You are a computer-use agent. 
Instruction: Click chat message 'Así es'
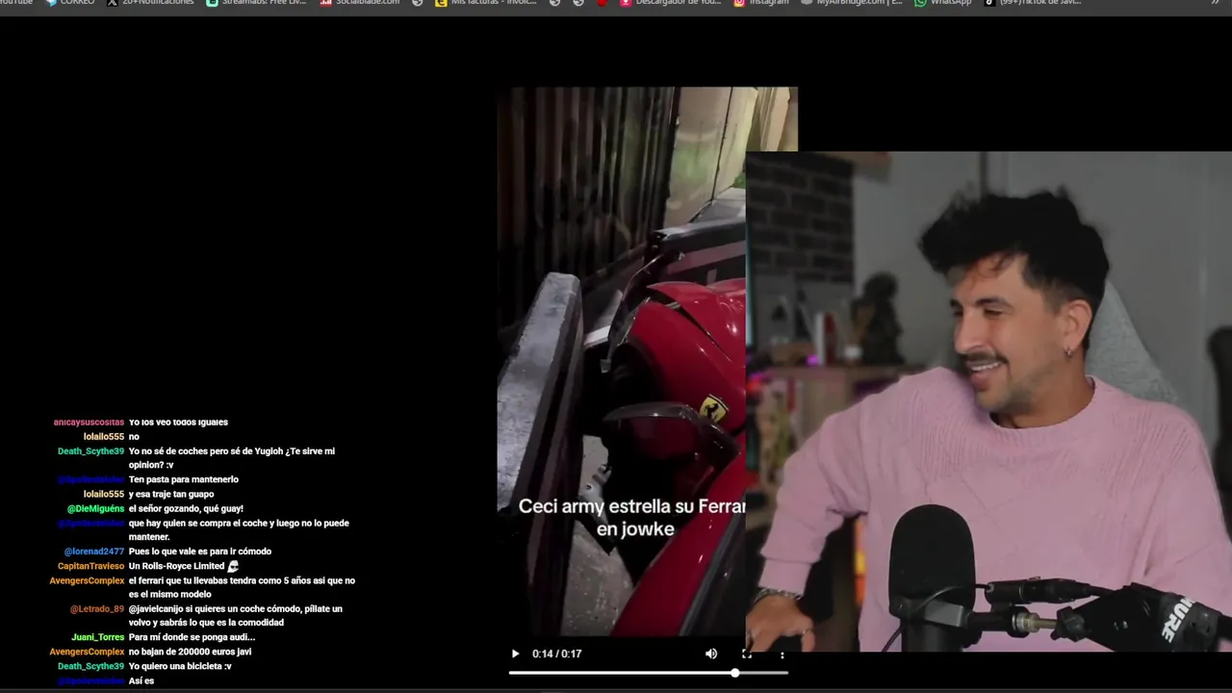tap(141, 680)
